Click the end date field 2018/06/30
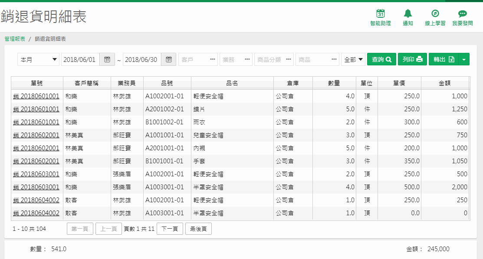This screenshot has width=483, height=259. click(x=142, y=59)
